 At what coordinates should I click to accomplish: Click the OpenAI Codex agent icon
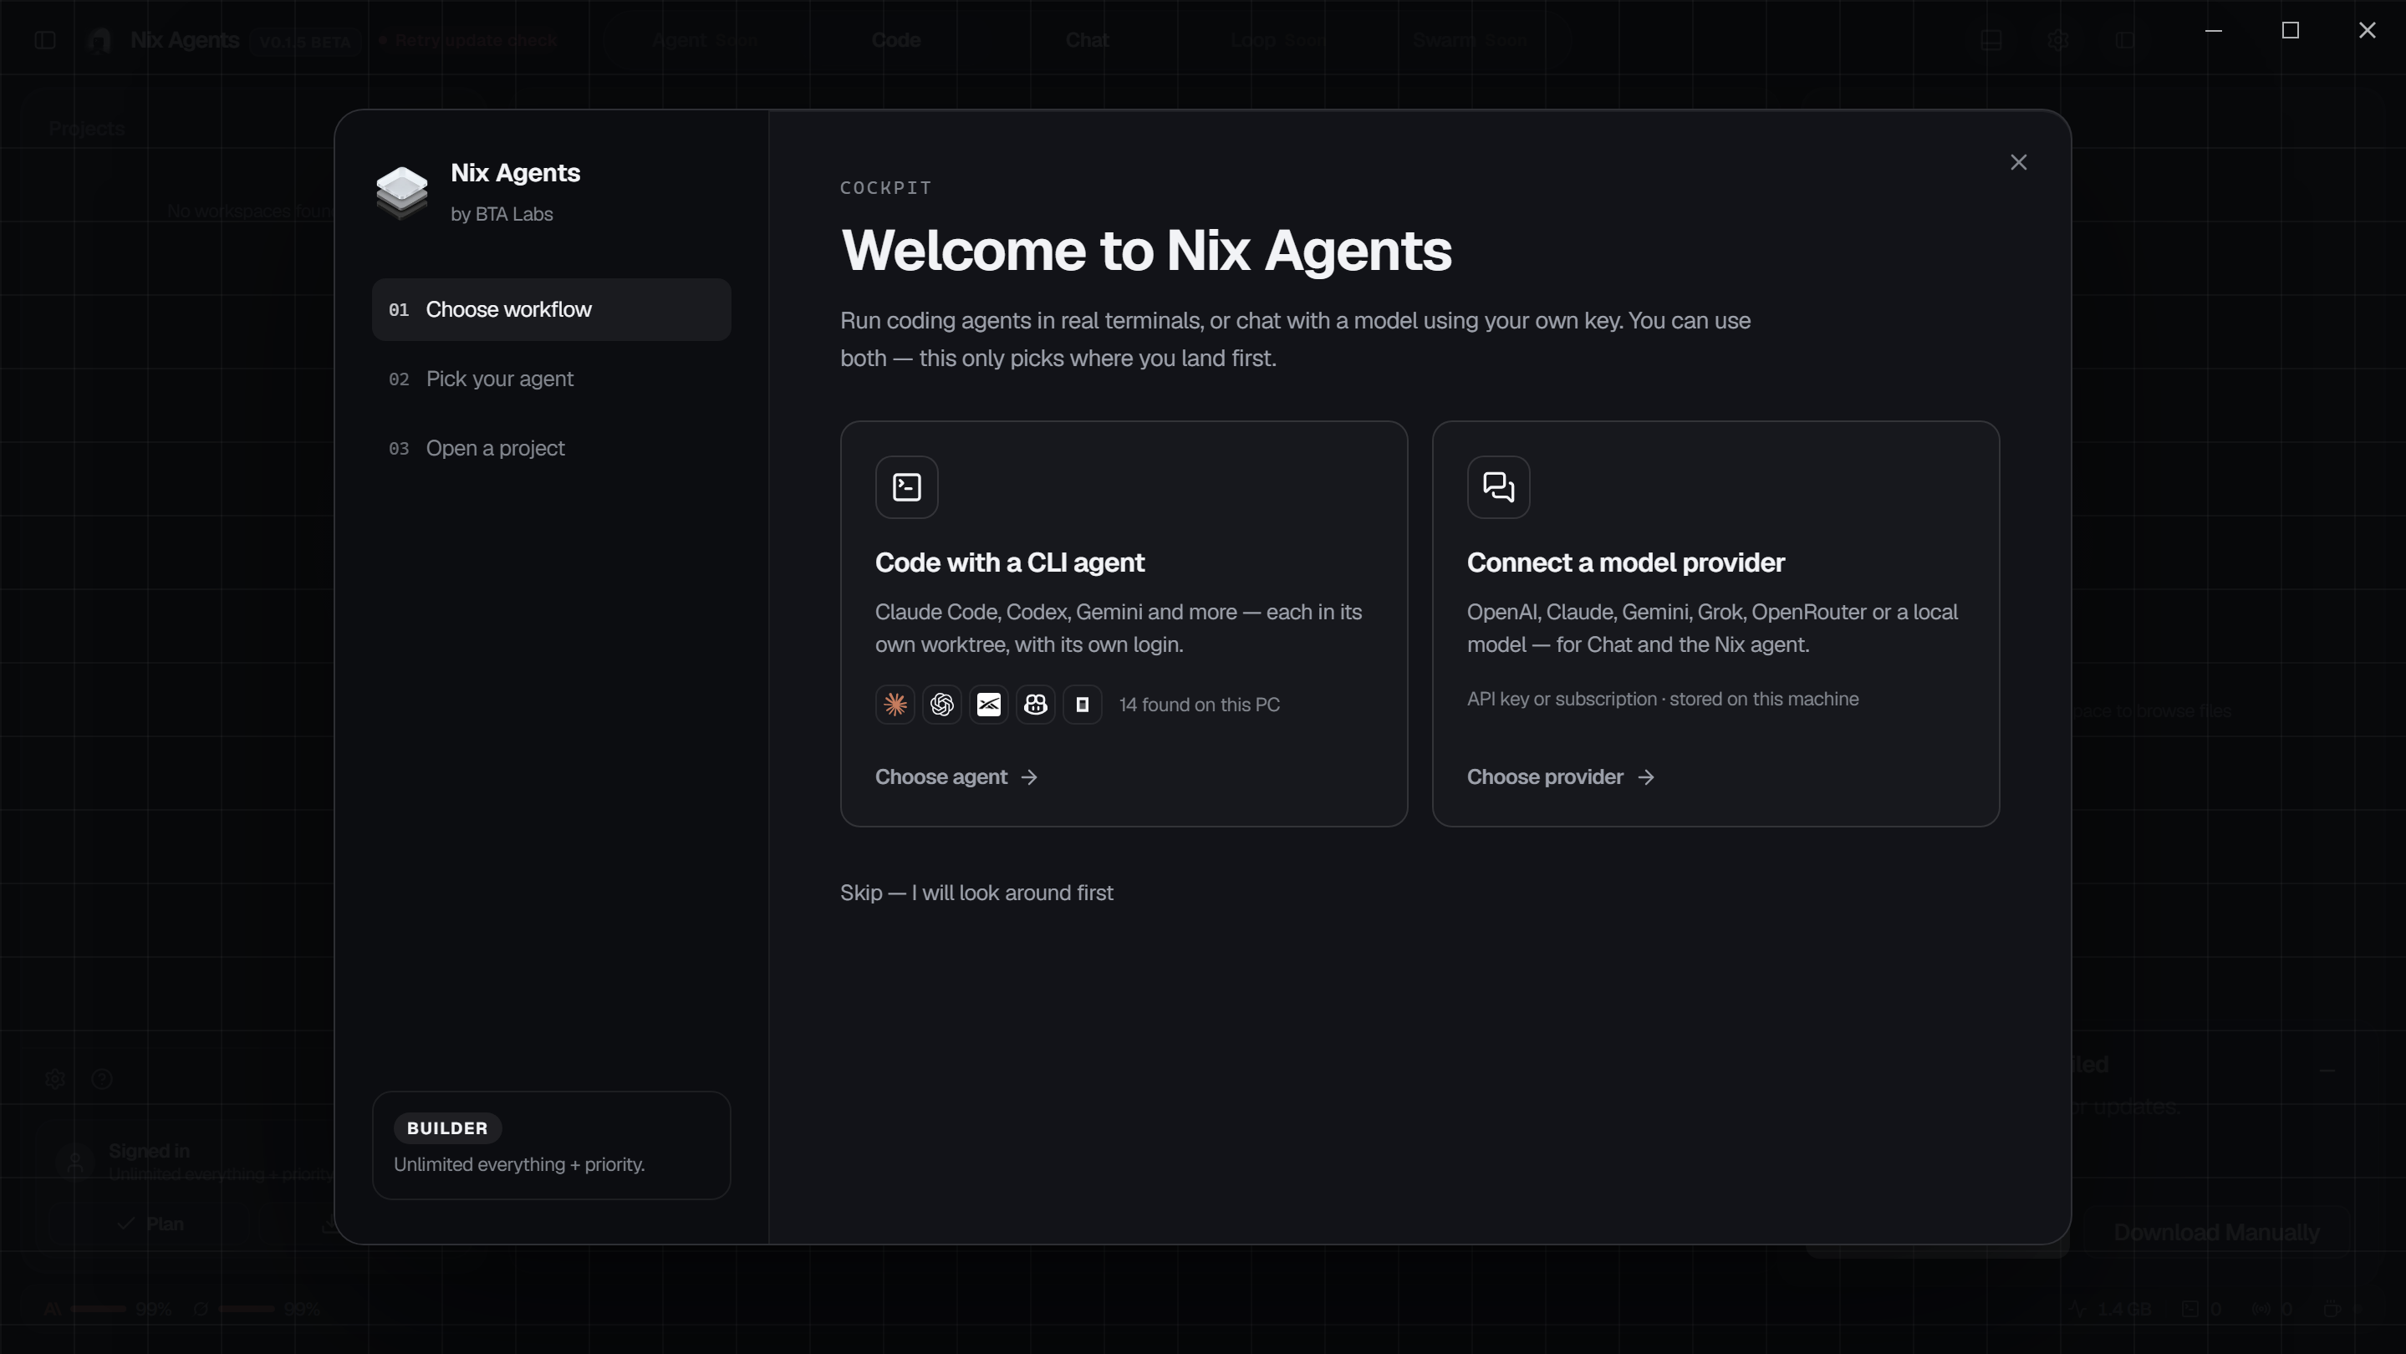click(x=941, y=705)
